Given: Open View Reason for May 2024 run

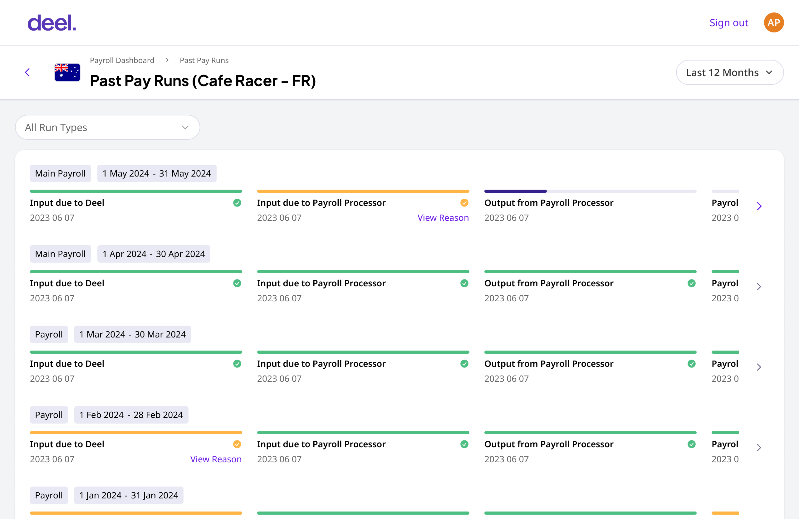Looking at the screenshot, I should (443, 218).
